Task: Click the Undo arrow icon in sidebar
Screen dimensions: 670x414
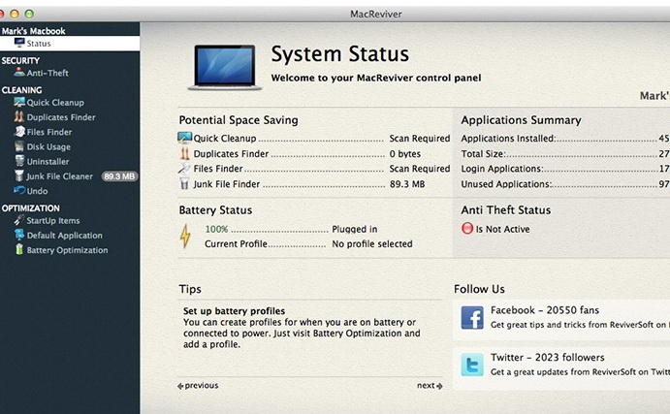Action: (x=19, y=190)
